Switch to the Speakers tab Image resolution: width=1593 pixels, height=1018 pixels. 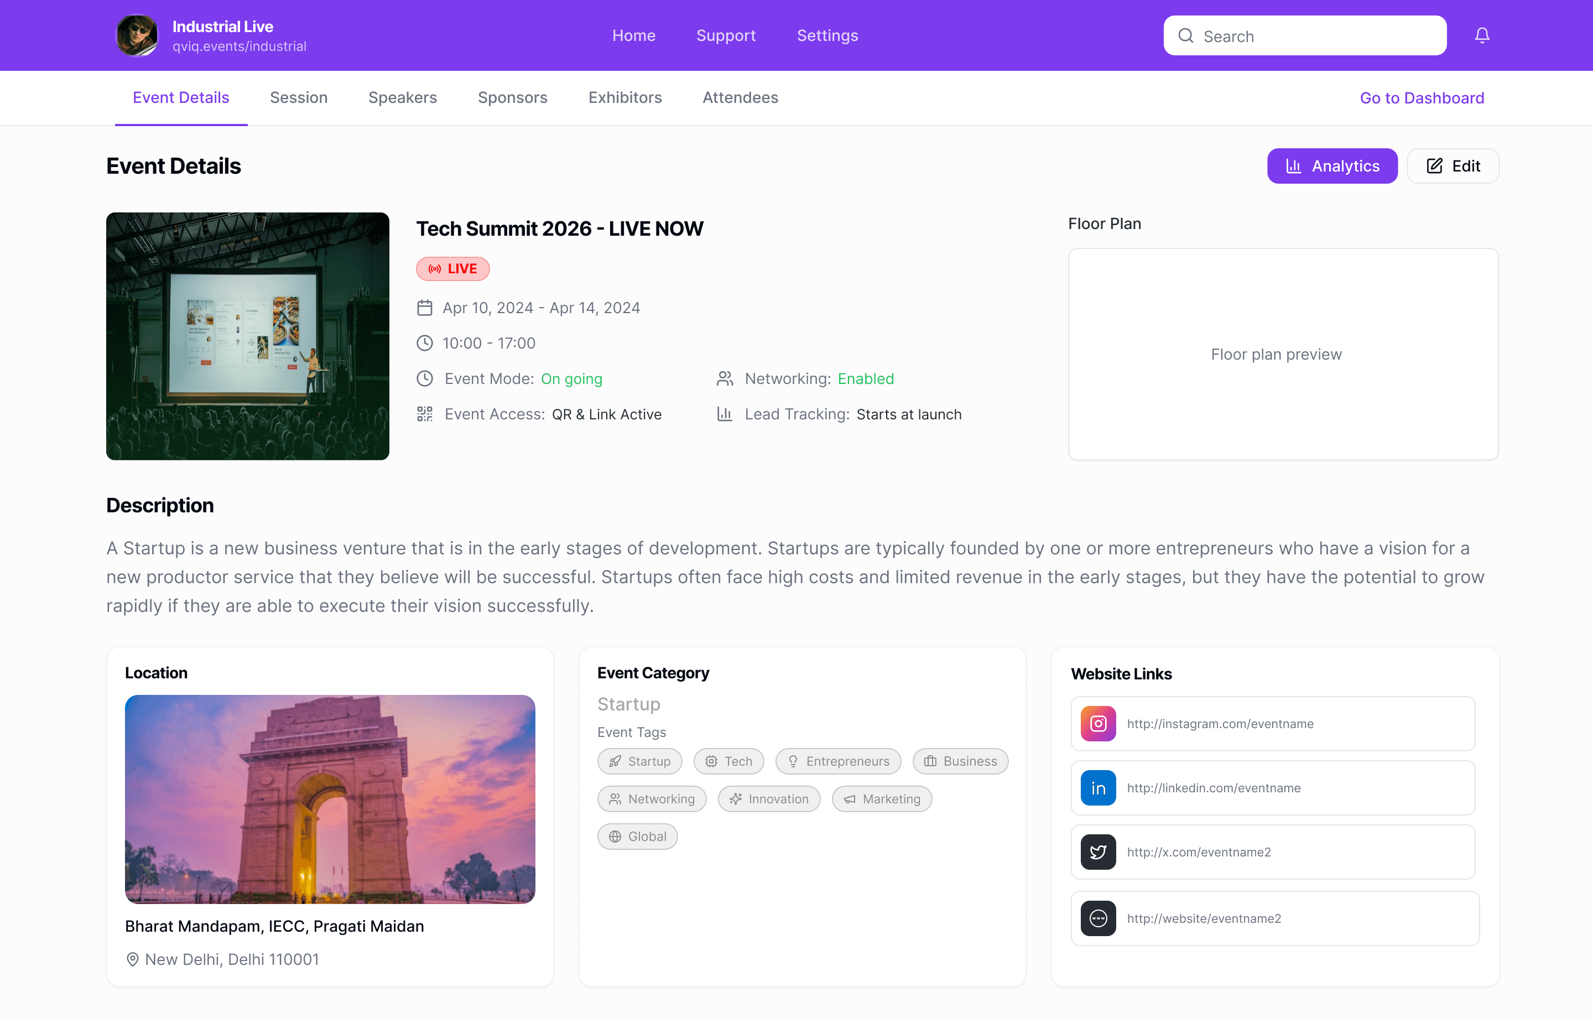coord(402,98)
